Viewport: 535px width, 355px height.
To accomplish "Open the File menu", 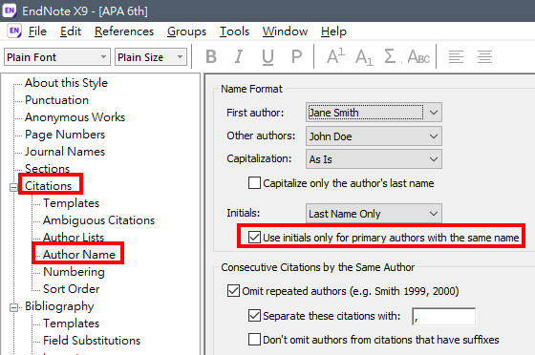I will 37,31.
